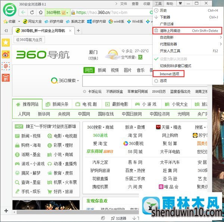Switch to the 最新电影 tab
The image size is (224, 222).
(x=116, y=104)
